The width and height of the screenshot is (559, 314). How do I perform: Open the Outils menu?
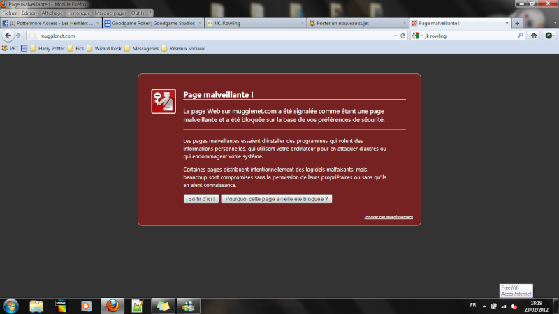[x=138, y=13]
